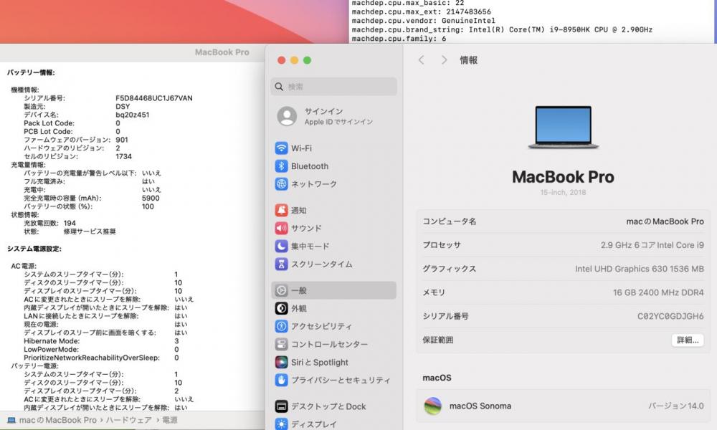
Task: Click machdep.cpu.brand_string line in Terminal
Action: pos(502,29)
